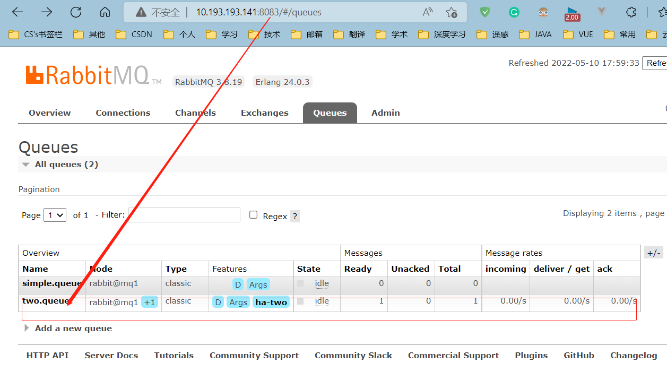Open the 常用 bookmark folder
The image size is (667, 389).
[x=620, y=34]
